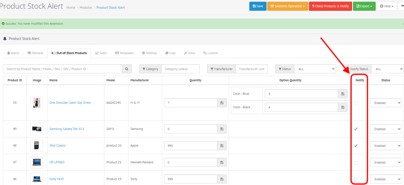The width and height of the screenshot is (404, 185).
Task: Go to Modules breadcrumb
Action: click(x=86, y=8)
